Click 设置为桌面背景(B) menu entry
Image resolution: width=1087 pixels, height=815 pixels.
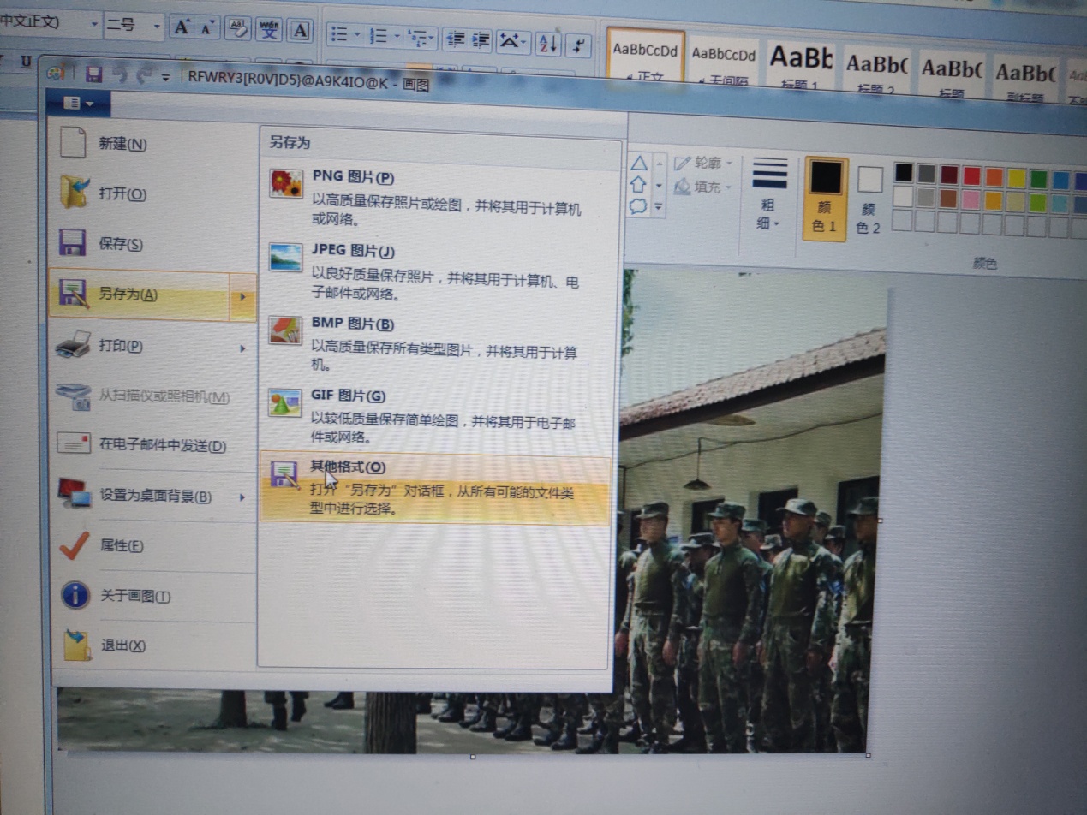(153, 496)
